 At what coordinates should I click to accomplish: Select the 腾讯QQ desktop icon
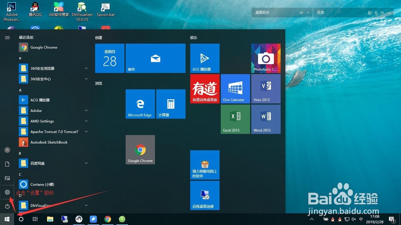tap(35, 10)
